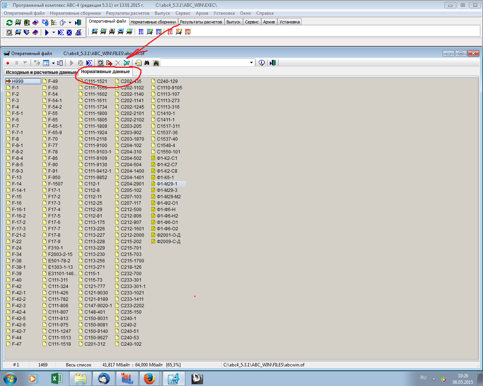Select the Архив toolbar tab

point(269,22)
